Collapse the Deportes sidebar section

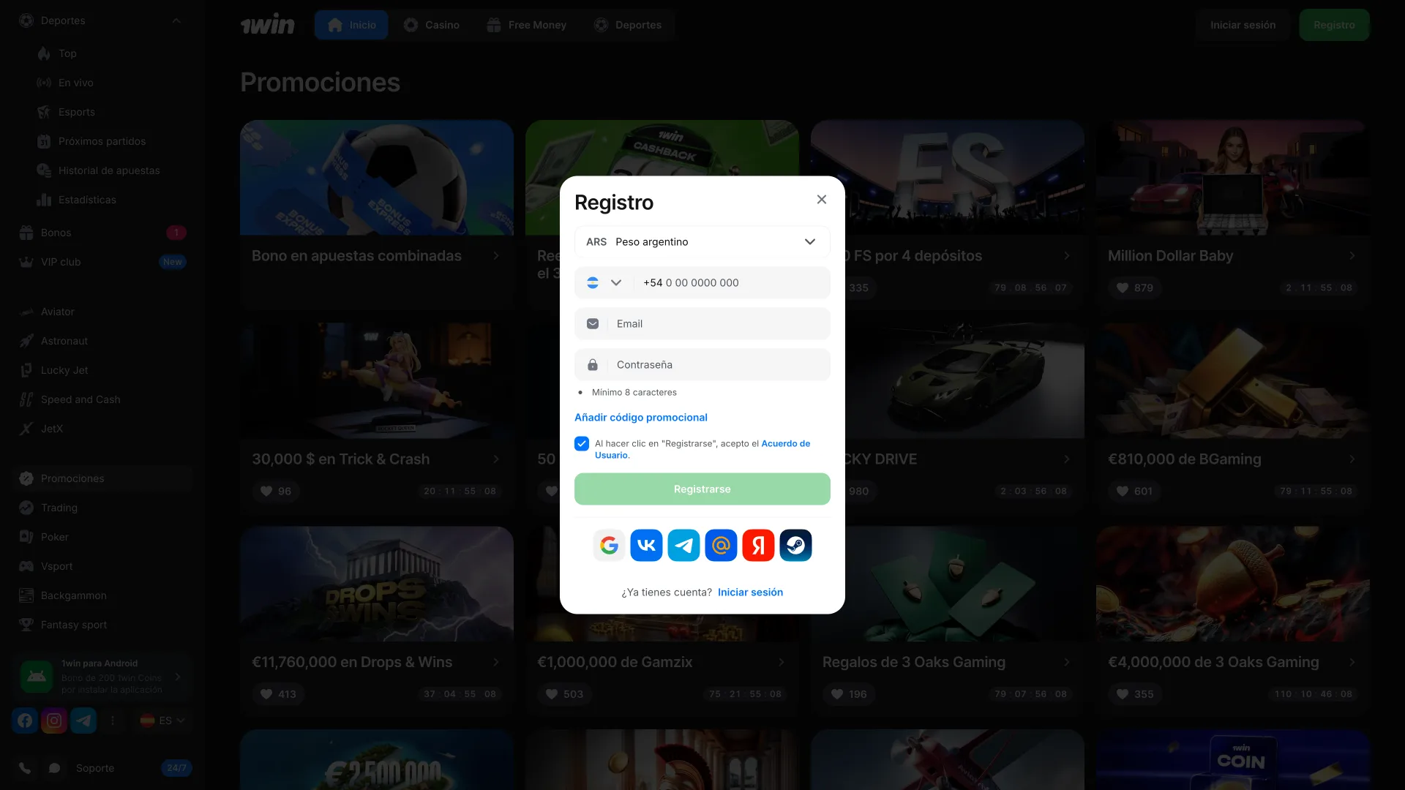tap(176, 20)
